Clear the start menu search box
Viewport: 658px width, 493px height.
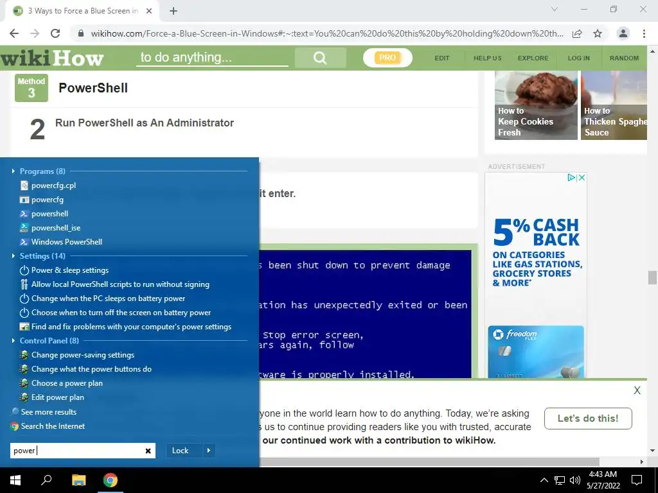(148, 451)
